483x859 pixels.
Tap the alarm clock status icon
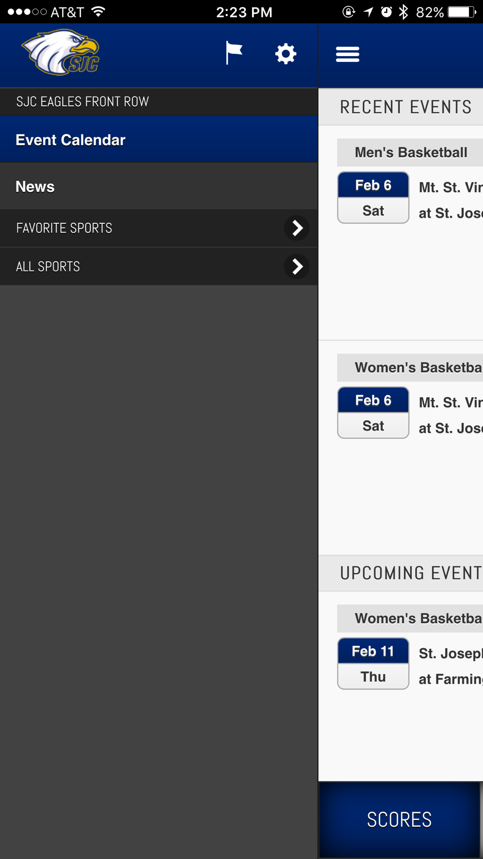click(386, 12)
